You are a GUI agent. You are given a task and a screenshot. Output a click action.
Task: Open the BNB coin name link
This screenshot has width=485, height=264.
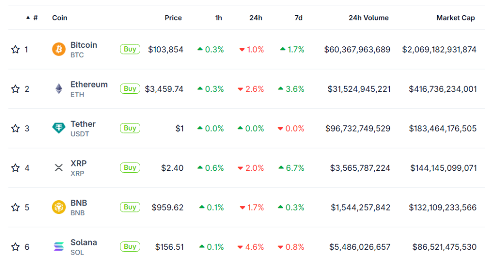click(79, 203)
